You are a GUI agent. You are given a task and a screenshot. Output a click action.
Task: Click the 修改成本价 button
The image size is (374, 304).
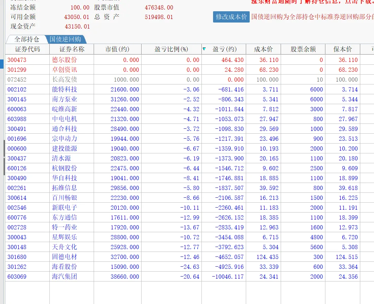231,17
